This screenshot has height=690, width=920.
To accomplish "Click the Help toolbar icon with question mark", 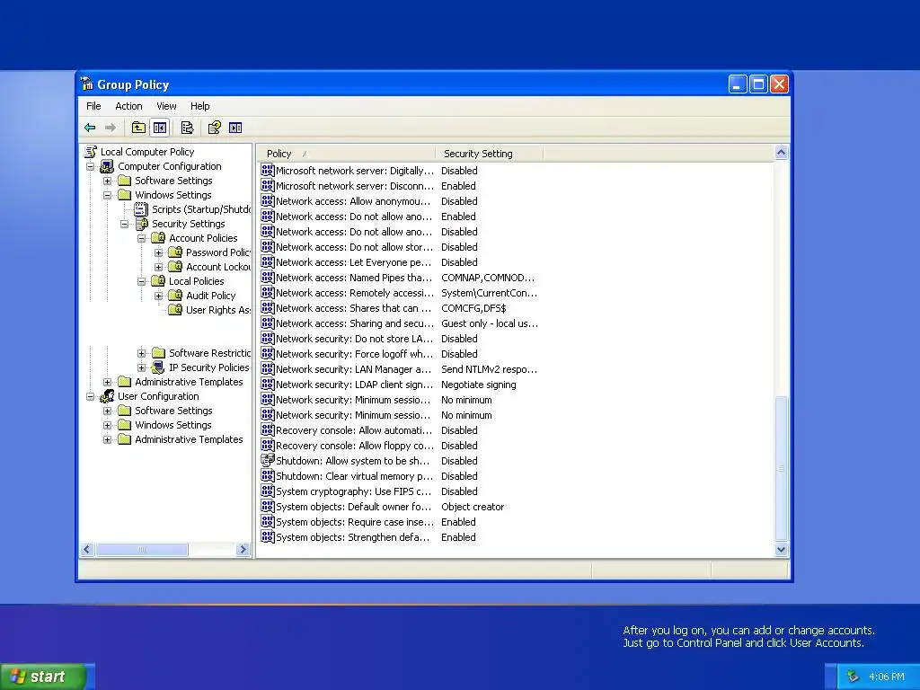I will (x=214, y=128).
